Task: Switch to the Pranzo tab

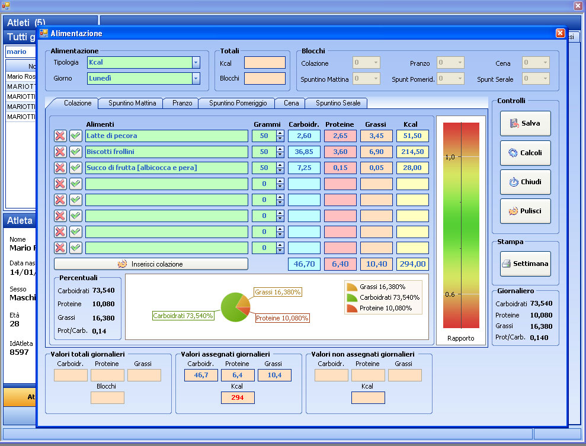Action: pyautogui.click(x=182, y=103)
